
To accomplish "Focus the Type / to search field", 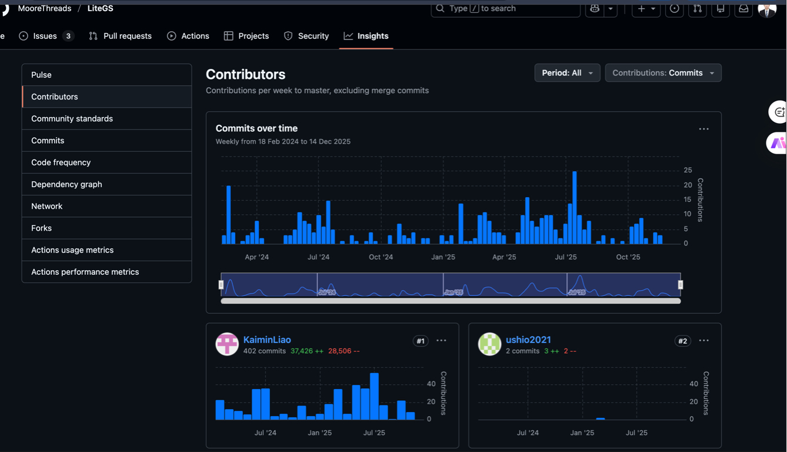I will coord(506,9).
